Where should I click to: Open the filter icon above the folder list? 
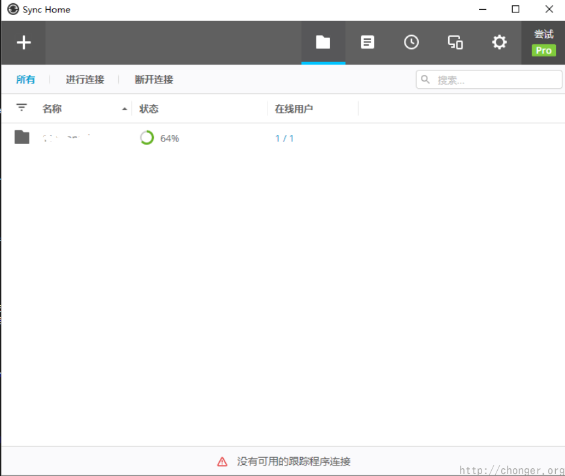click(x=22, y=108)
